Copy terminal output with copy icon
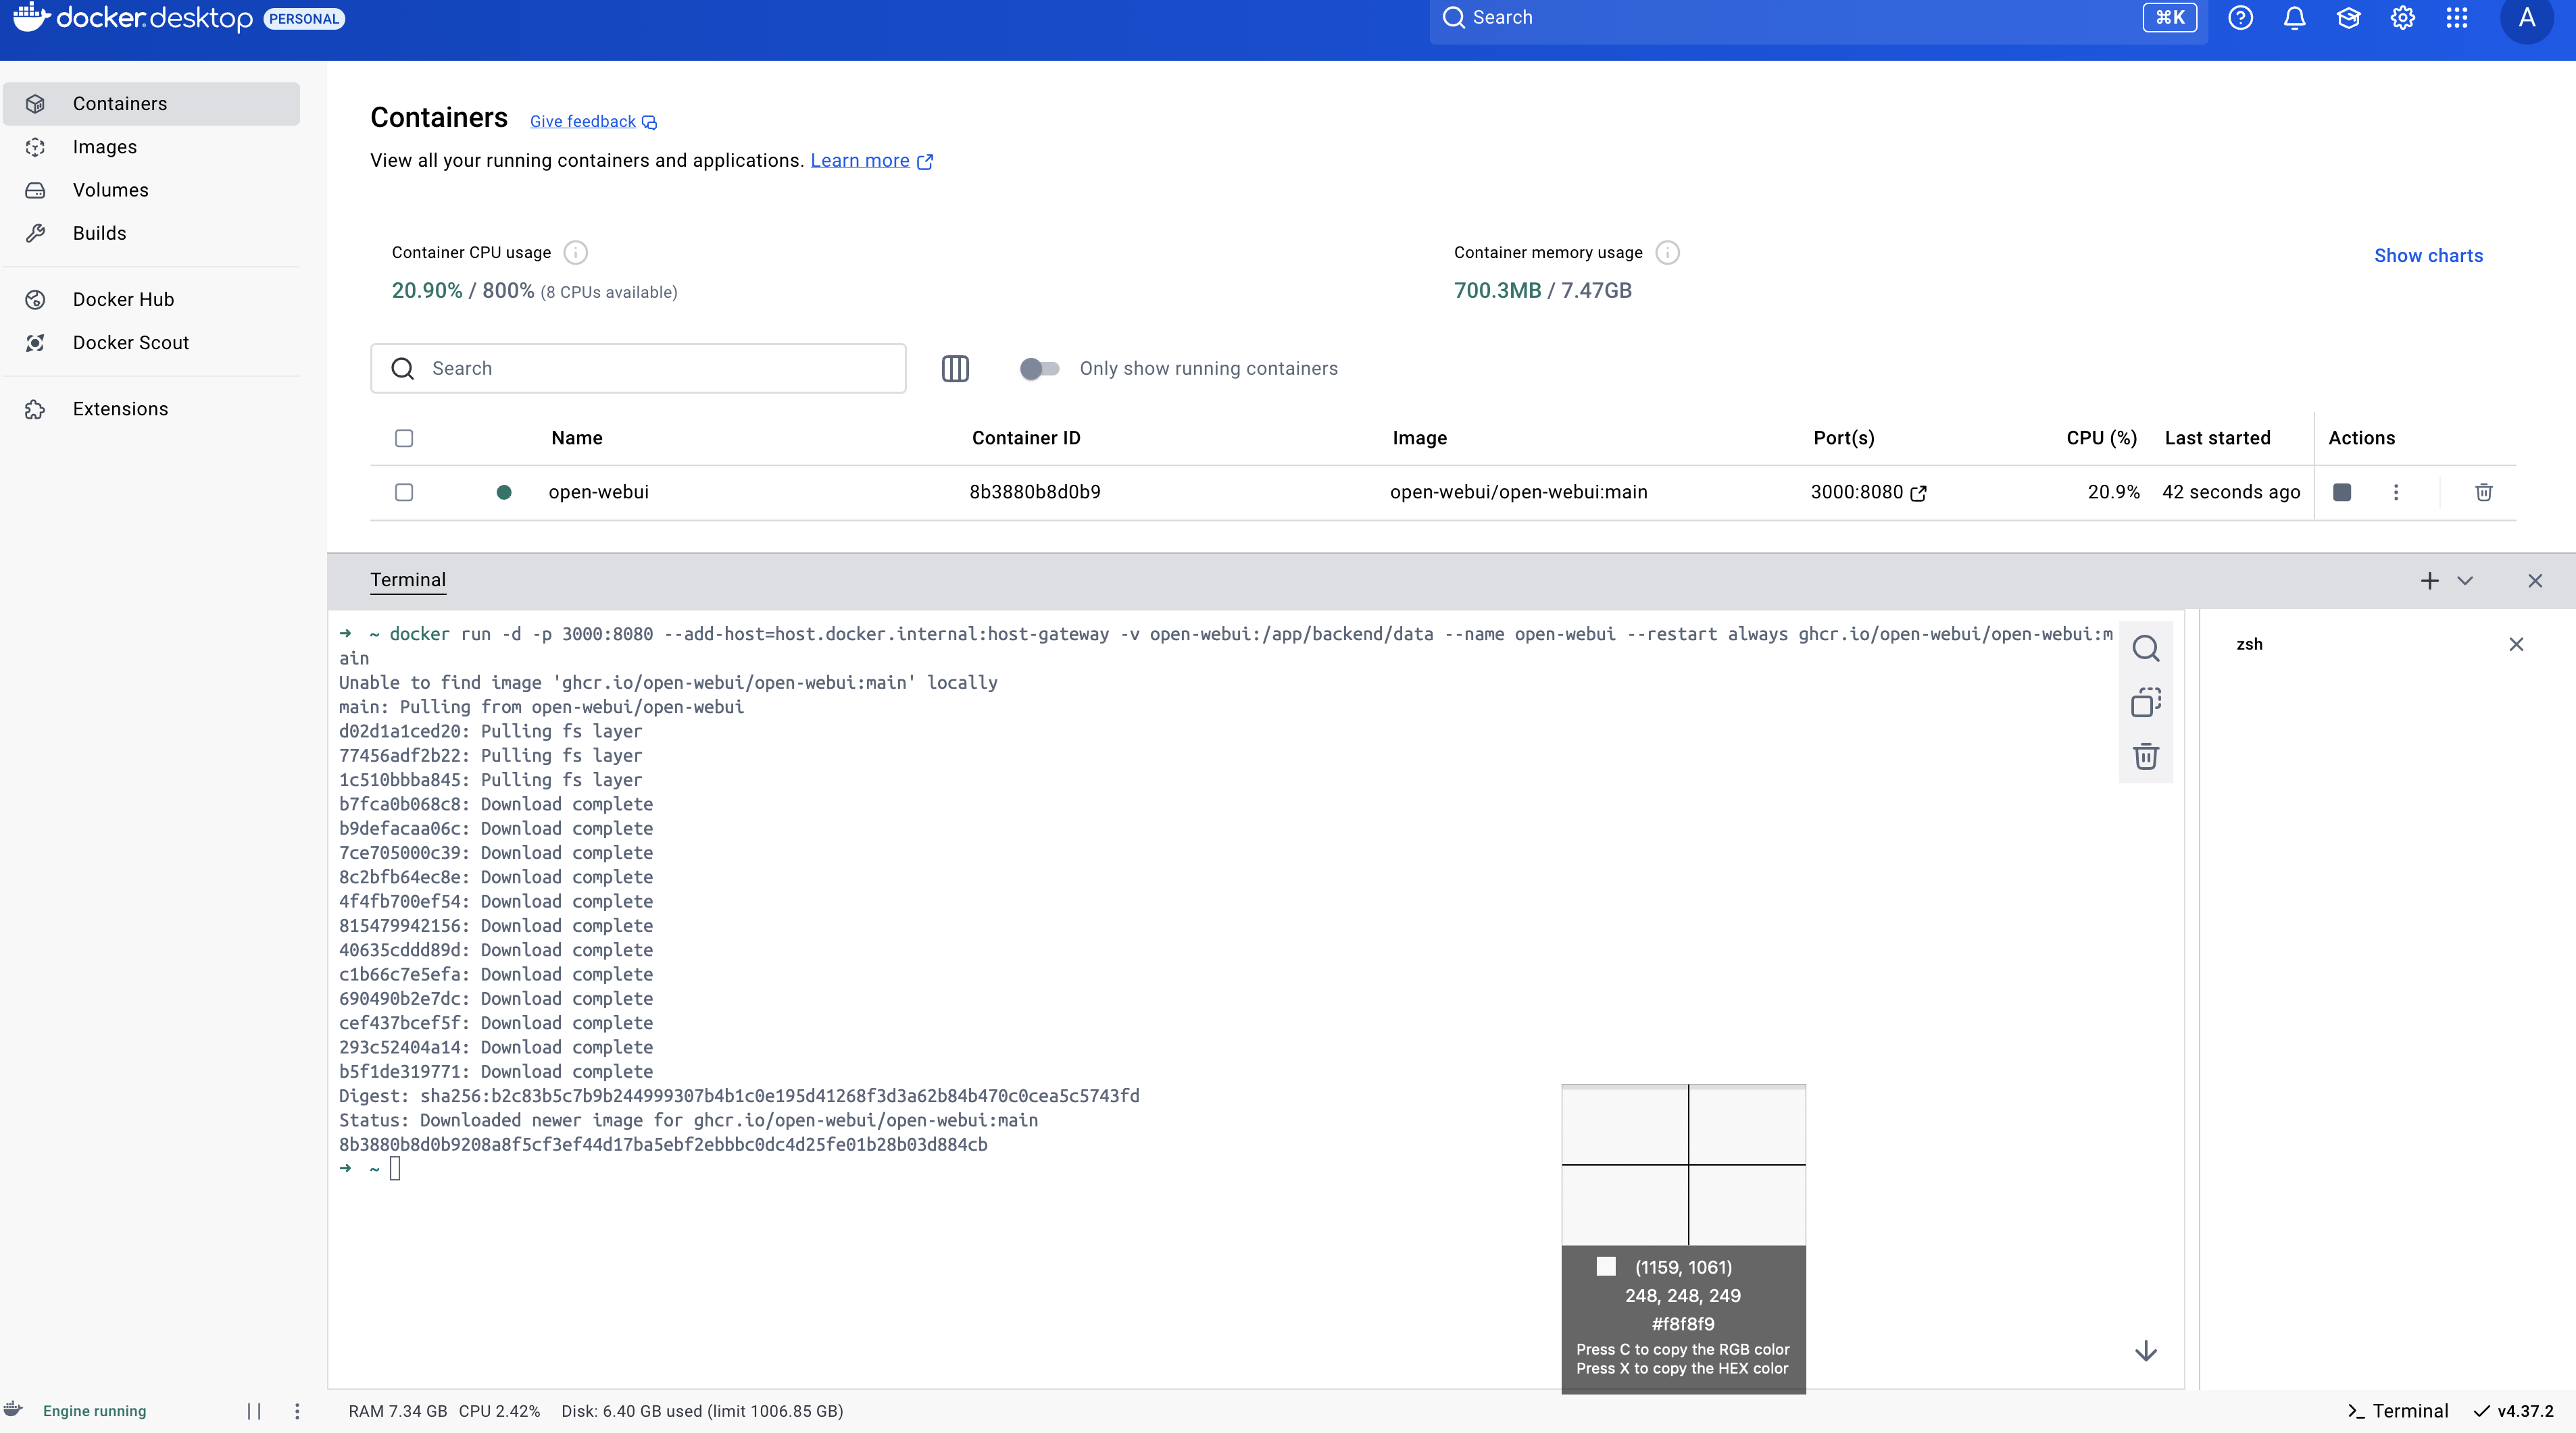 pyautogui.click(x=2145, y=702)
